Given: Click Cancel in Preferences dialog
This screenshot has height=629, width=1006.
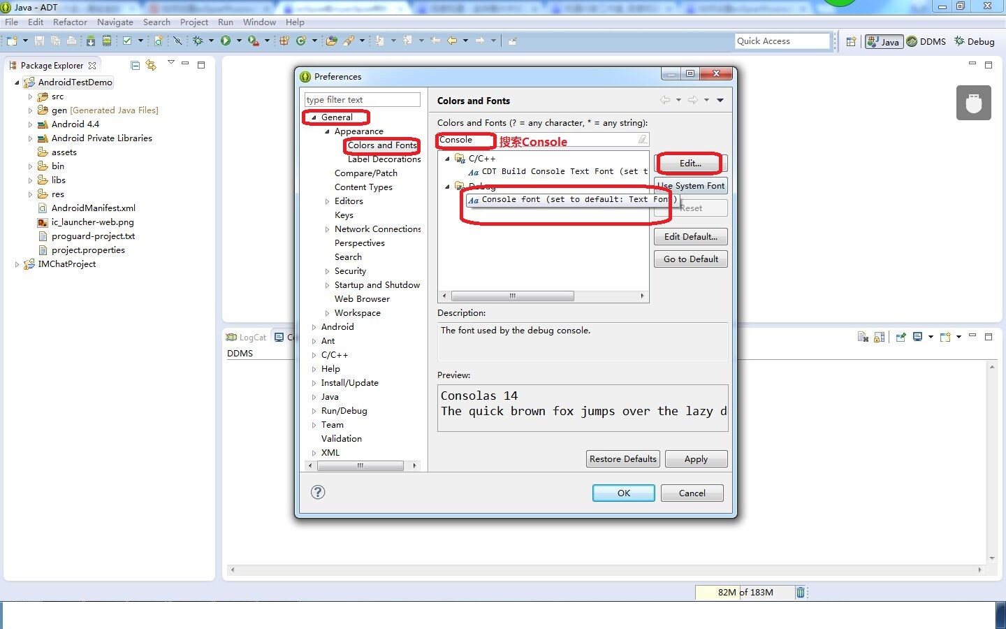Looking at the screenshot, I should tap(692, 493).
